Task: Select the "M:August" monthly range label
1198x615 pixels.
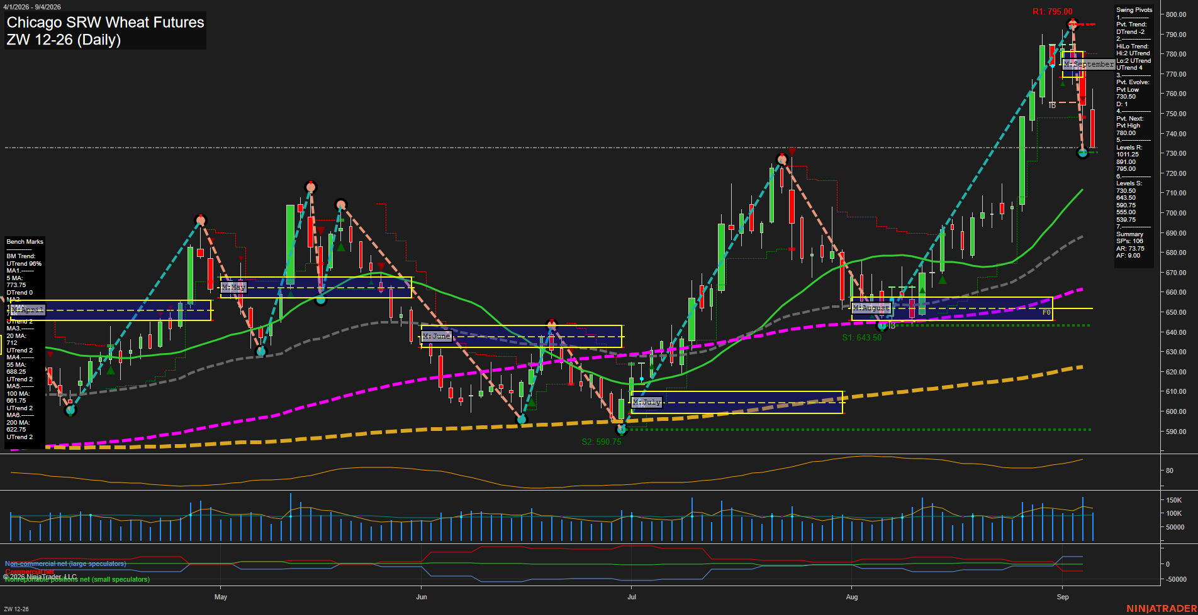Action: pos(871,308)
